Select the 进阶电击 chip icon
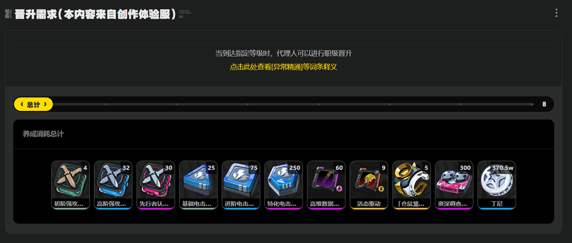 pyautogui.click(x=241, y=185)
